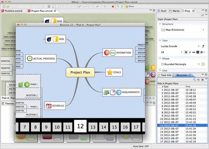Click the red stop icon in main toolbar
The width and height of the screenshot is (209, 149).
(113, 6)
